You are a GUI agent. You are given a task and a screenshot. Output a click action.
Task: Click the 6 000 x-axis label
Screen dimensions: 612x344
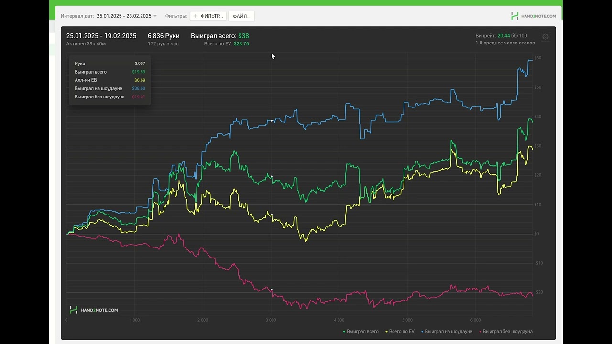(475, 320)
